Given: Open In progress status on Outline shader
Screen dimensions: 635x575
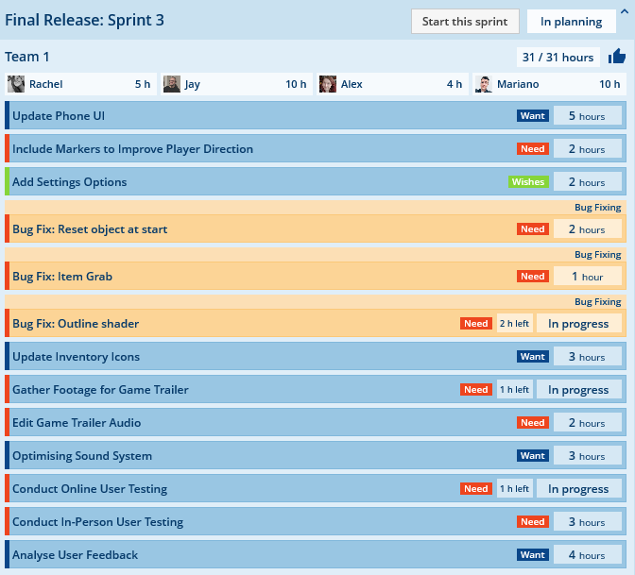Looking at the screenshot, I should [x=578, y=323].
